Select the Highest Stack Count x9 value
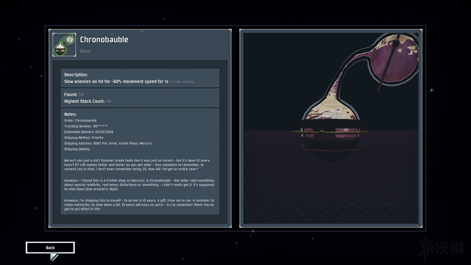This screenshot has width=471, height=265. [x=108, y=101]
